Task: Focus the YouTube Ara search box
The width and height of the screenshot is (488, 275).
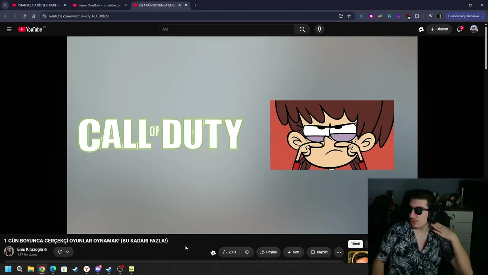Action: 226,29
